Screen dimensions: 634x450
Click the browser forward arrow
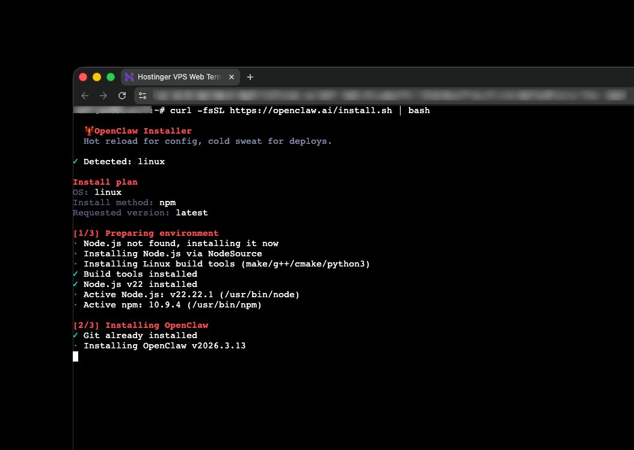click(x=103, y=96)
